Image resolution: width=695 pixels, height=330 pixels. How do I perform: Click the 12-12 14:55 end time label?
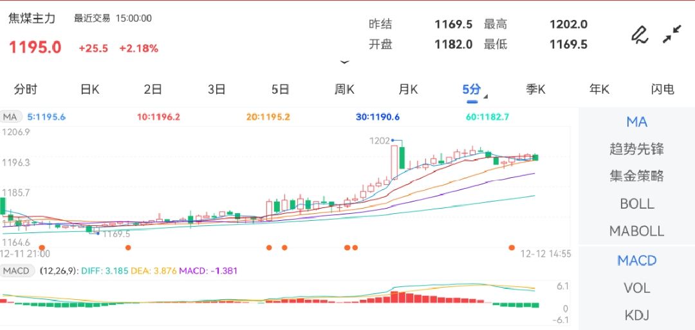click(x=546, y=254)
